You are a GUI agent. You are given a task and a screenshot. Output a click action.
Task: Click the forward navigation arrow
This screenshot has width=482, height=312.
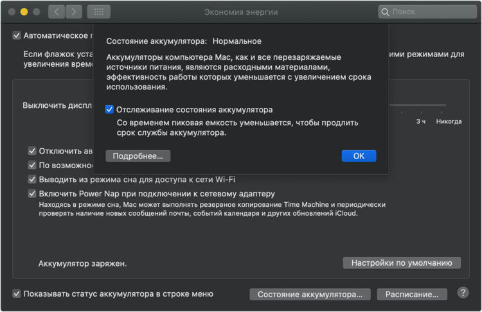[74, 12]
